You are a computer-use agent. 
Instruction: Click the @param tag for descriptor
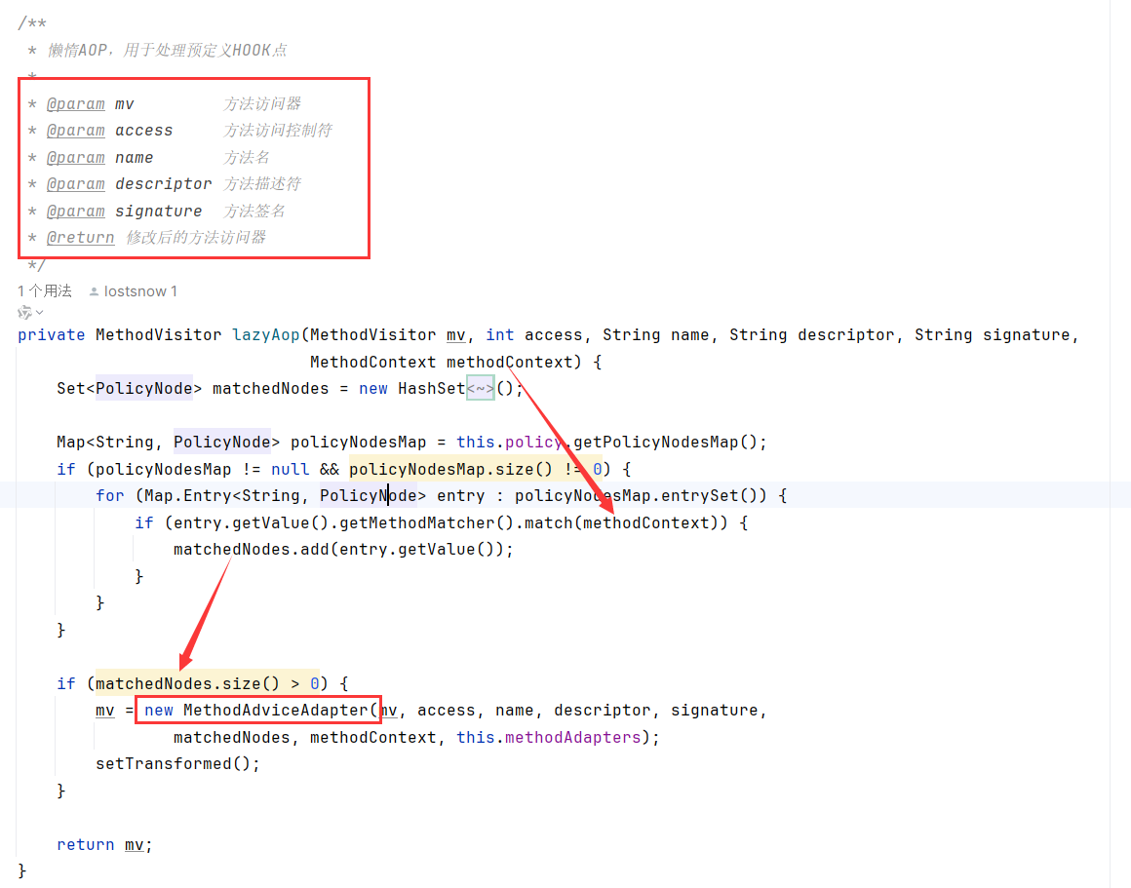click(75, 184)
